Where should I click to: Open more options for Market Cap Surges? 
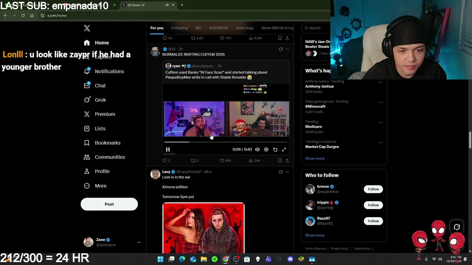[x=381, y=143]
